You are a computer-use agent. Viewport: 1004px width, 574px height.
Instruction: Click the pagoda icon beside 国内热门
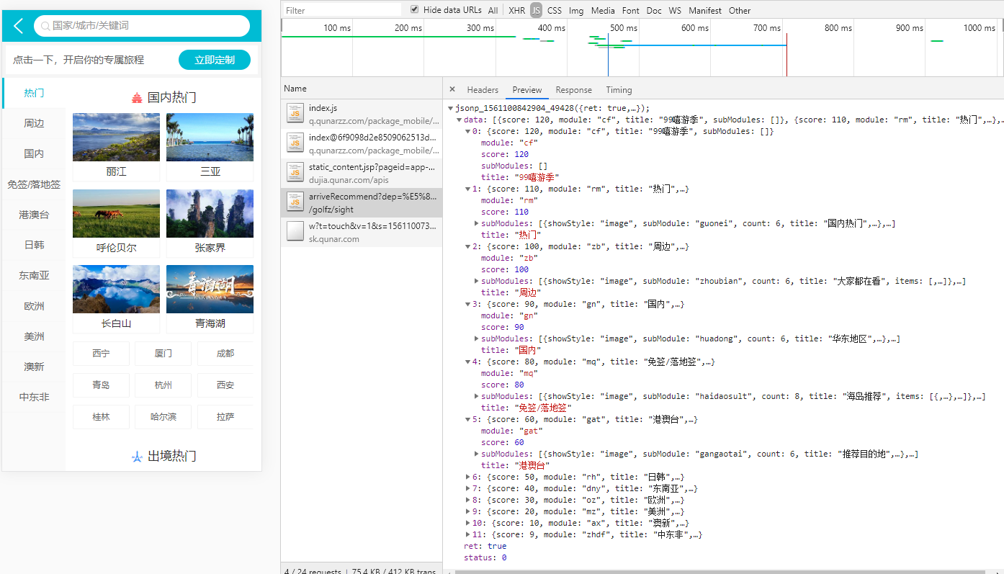pyautogui.click(x=137, y=98)
